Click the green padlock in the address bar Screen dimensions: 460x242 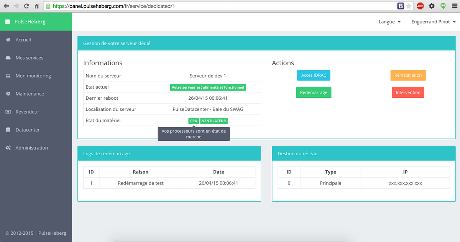pyautogui.click(x=48, y=6)
